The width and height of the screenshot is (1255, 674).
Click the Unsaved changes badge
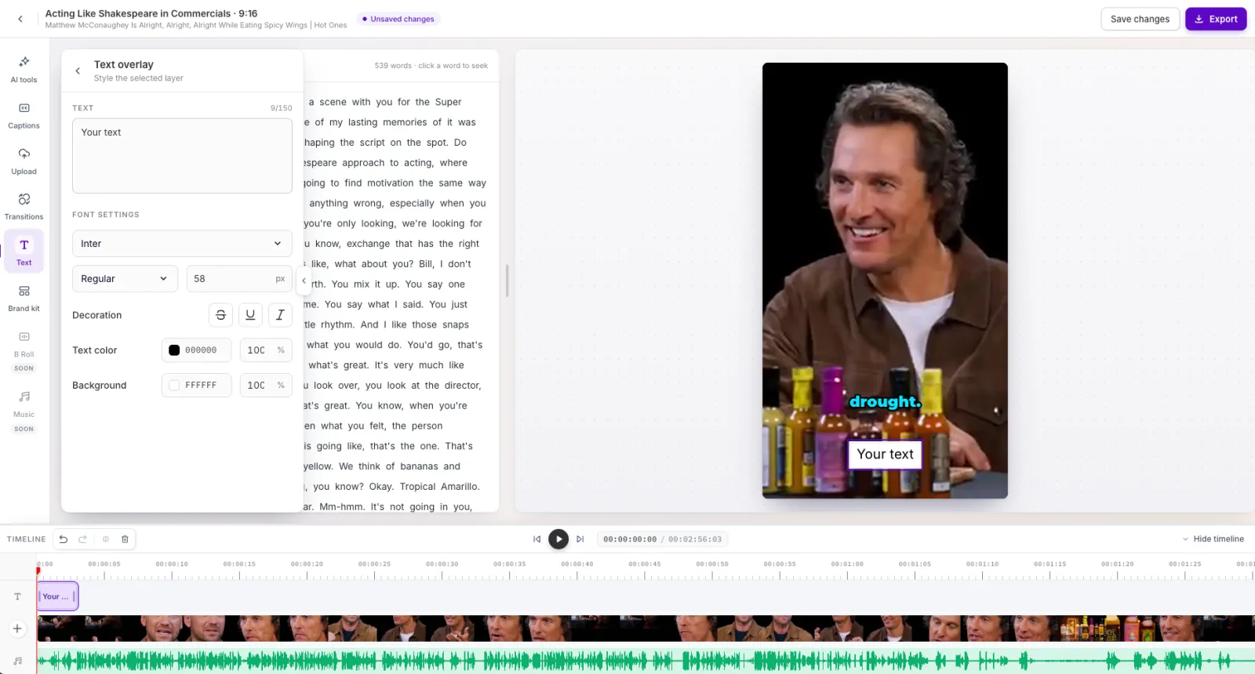pyautogui.click(x=398, y=19)
